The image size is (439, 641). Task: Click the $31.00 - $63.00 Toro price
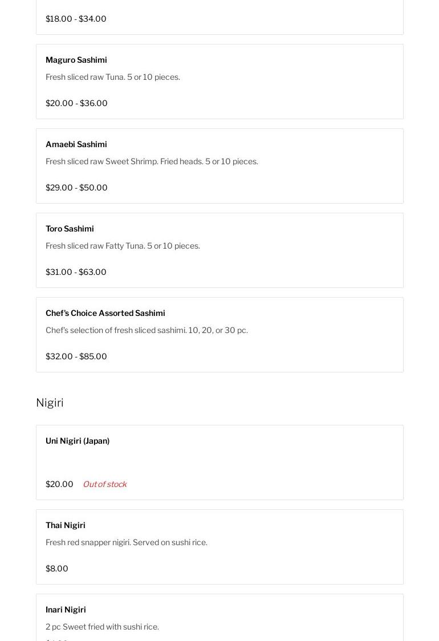[76, 272]
